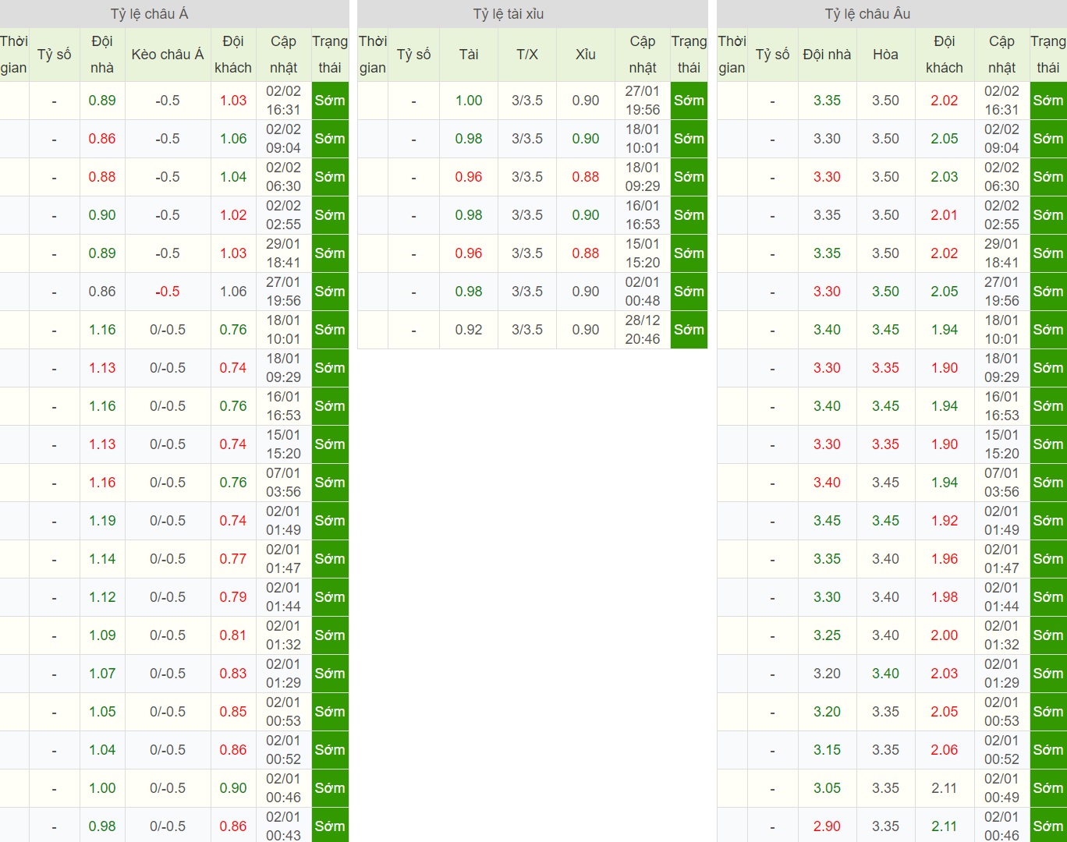1067x842 pixels.
Task: Click home odds 1.09 in châu Á table
Action: click(x=102, y=635)
